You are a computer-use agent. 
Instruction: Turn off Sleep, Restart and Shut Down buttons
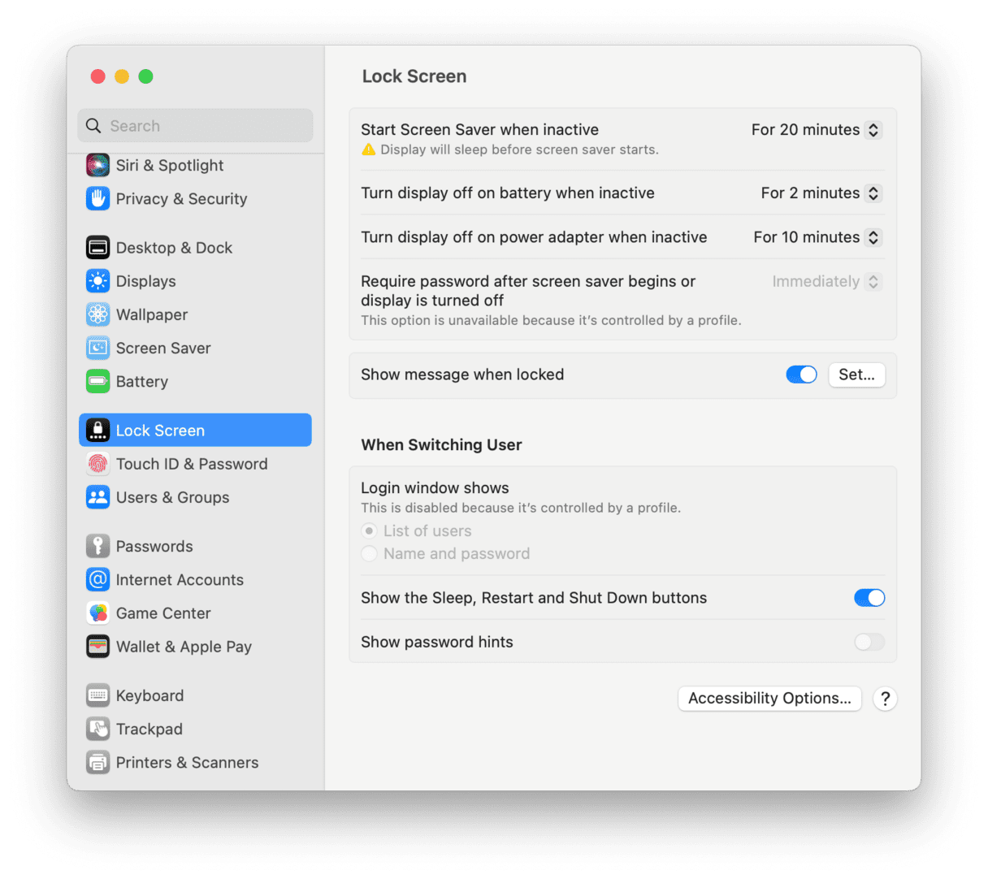[x=869, y=597]
